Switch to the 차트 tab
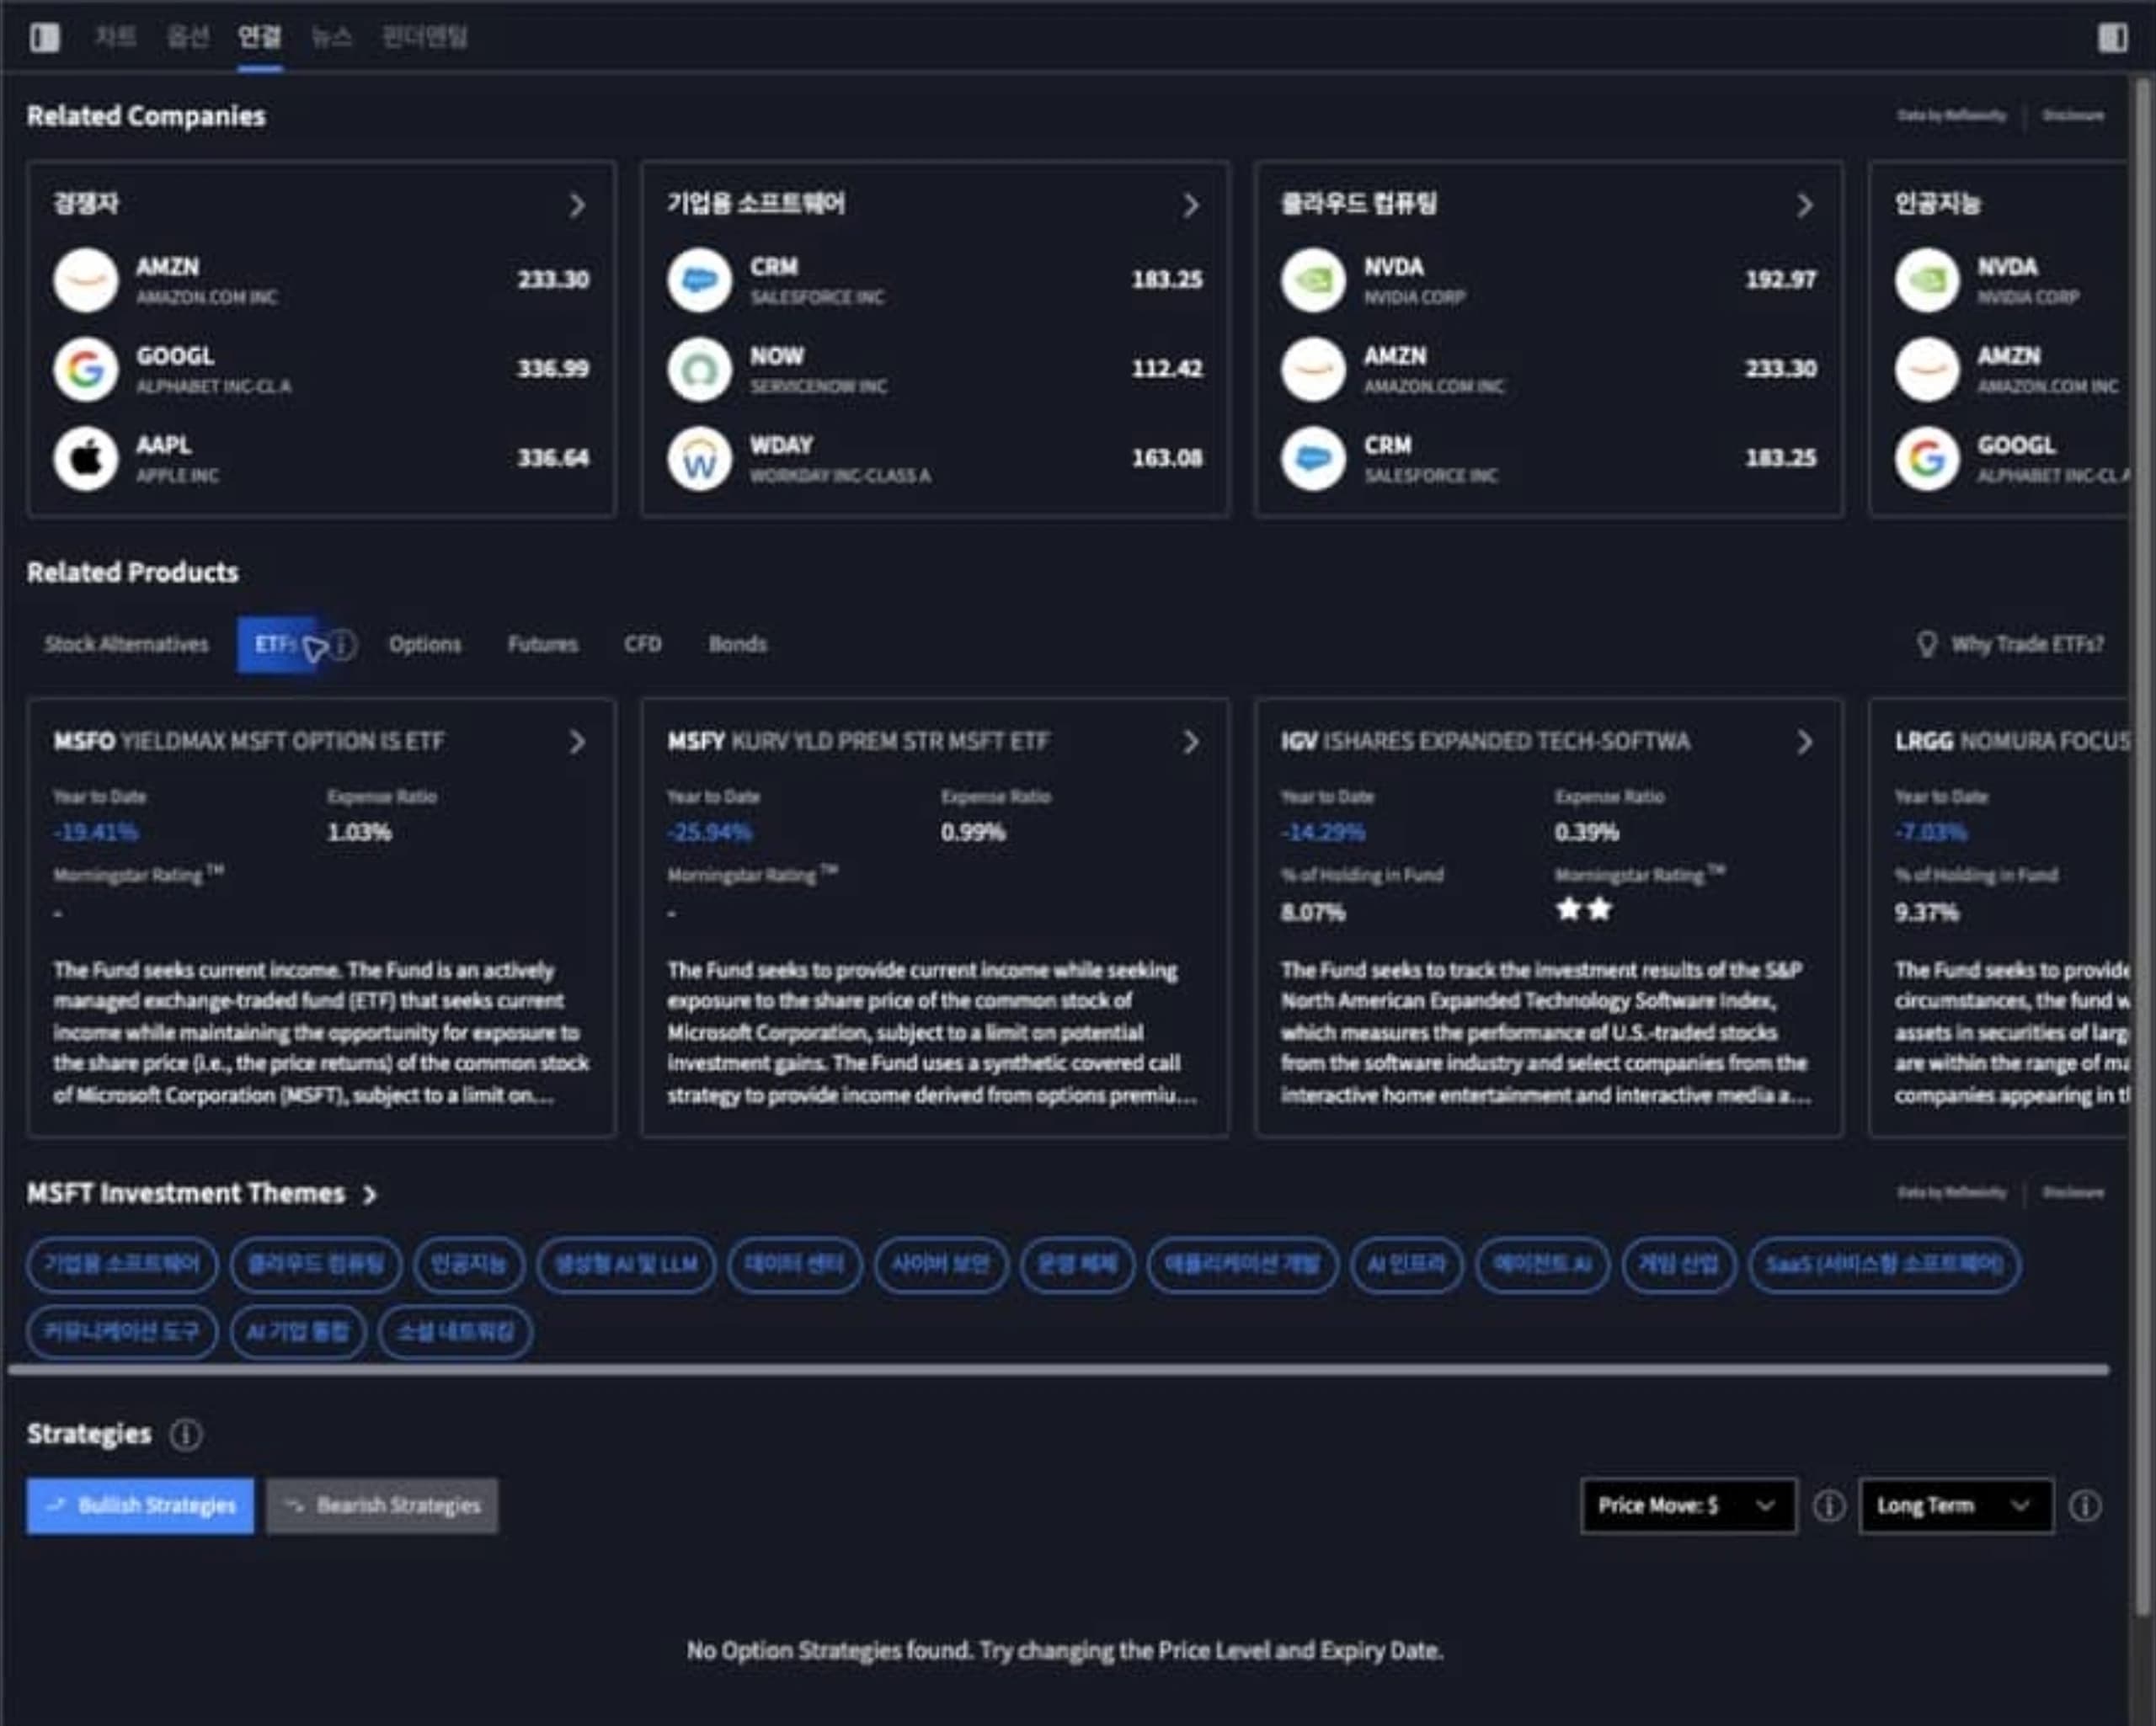2156x1726 pixels. [x=115, y=38]
